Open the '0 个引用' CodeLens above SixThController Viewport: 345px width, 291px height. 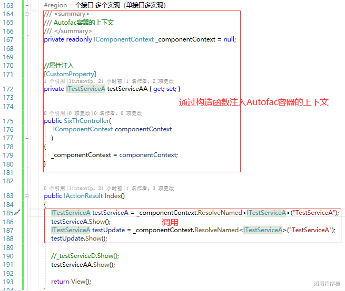(x=54, y=113)
